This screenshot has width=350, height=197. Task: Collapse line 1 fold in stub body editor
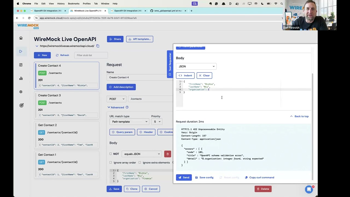coord(115,170)
